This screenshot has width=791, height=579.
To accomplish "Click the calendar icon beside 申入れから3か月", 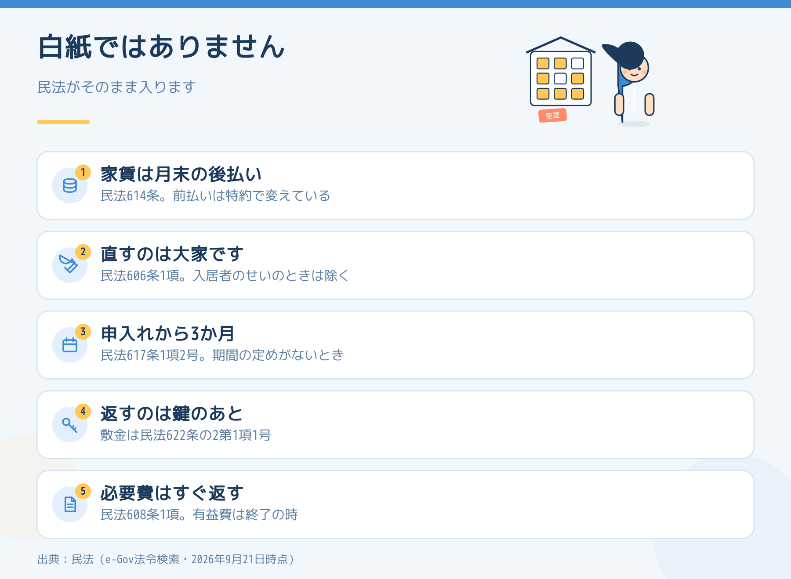I will coord(70,345).
